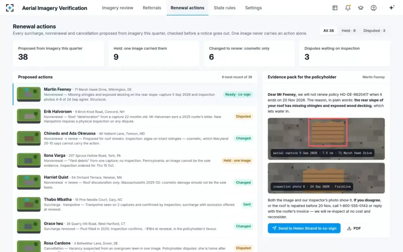The width and height of the screenshot is (403, 252).
Task: Open Erik Halvorsen's property thumbnail
Action: pos(29,116)
